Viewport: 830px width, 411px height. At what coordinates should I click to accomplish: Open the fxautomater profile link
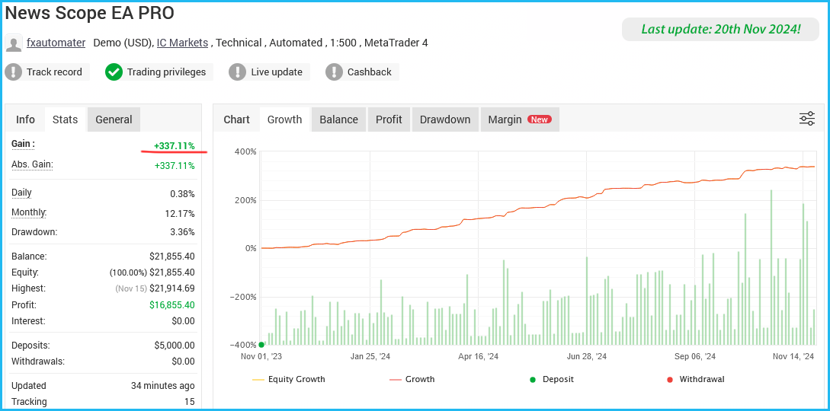point(56,43)
